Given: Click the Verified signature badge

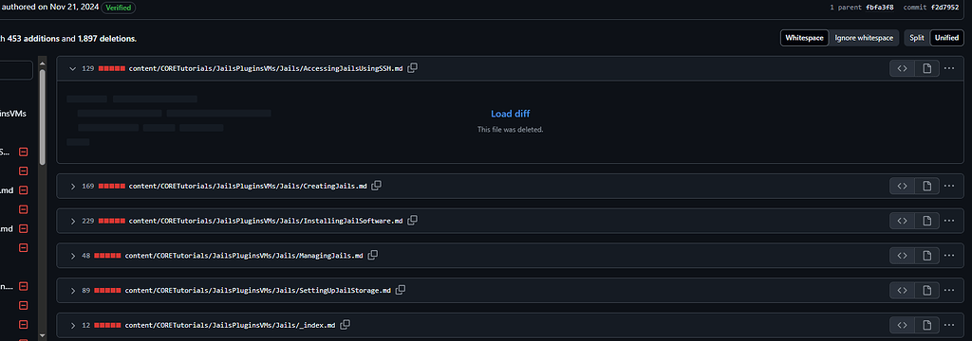Looking at the screenshot, I should click(x=118, y=8).
